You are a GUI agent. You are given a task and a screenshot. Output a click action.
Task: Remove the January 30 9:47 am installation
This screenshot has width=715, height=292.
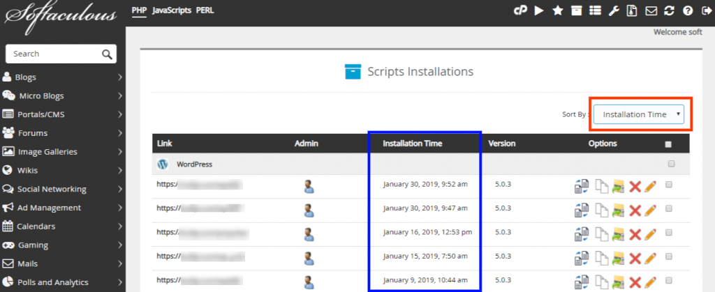(x=635, y=210)
